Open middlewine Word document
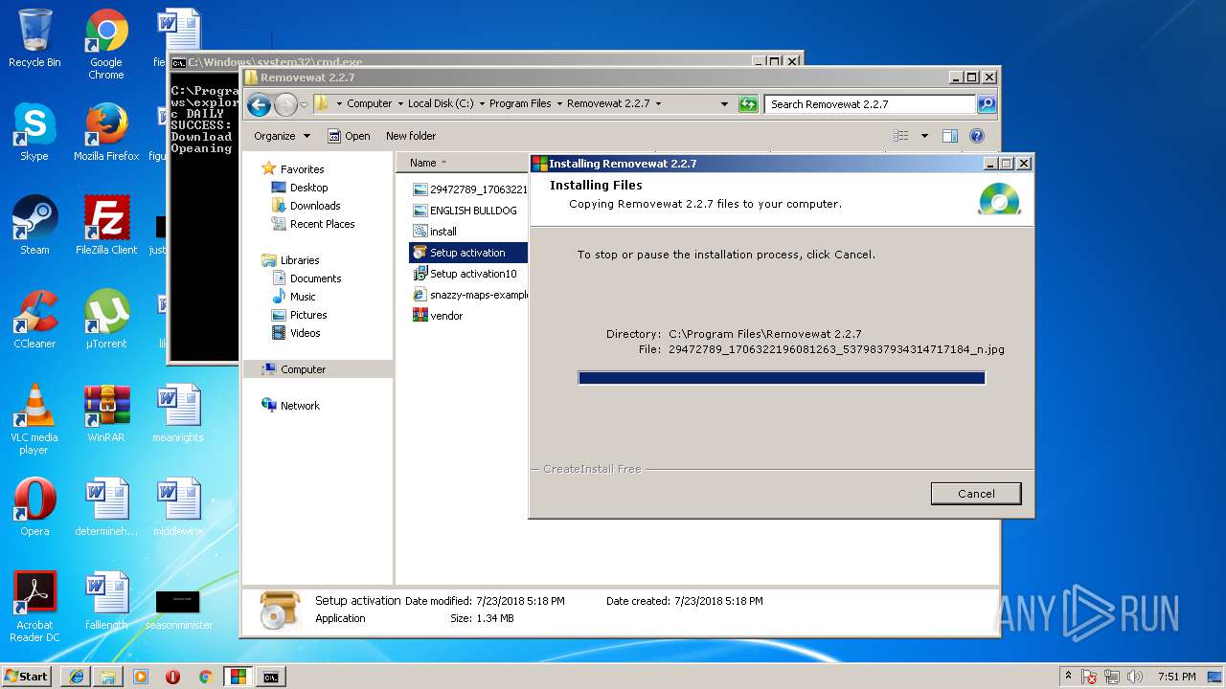The height and width of the screenshot is (689, 1226). (x=178, y=507)
